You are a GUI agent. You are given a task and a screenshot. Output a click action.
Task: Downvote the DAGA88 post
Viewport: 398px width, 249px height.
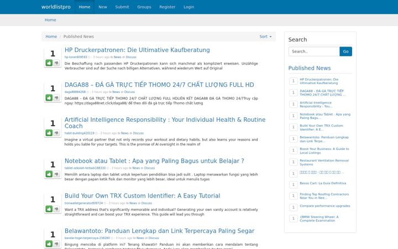pos(56,97)
